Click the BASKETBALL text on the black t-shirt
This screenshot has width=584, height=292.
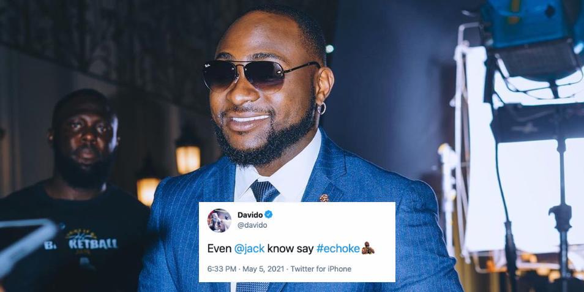tap(81, 244)
